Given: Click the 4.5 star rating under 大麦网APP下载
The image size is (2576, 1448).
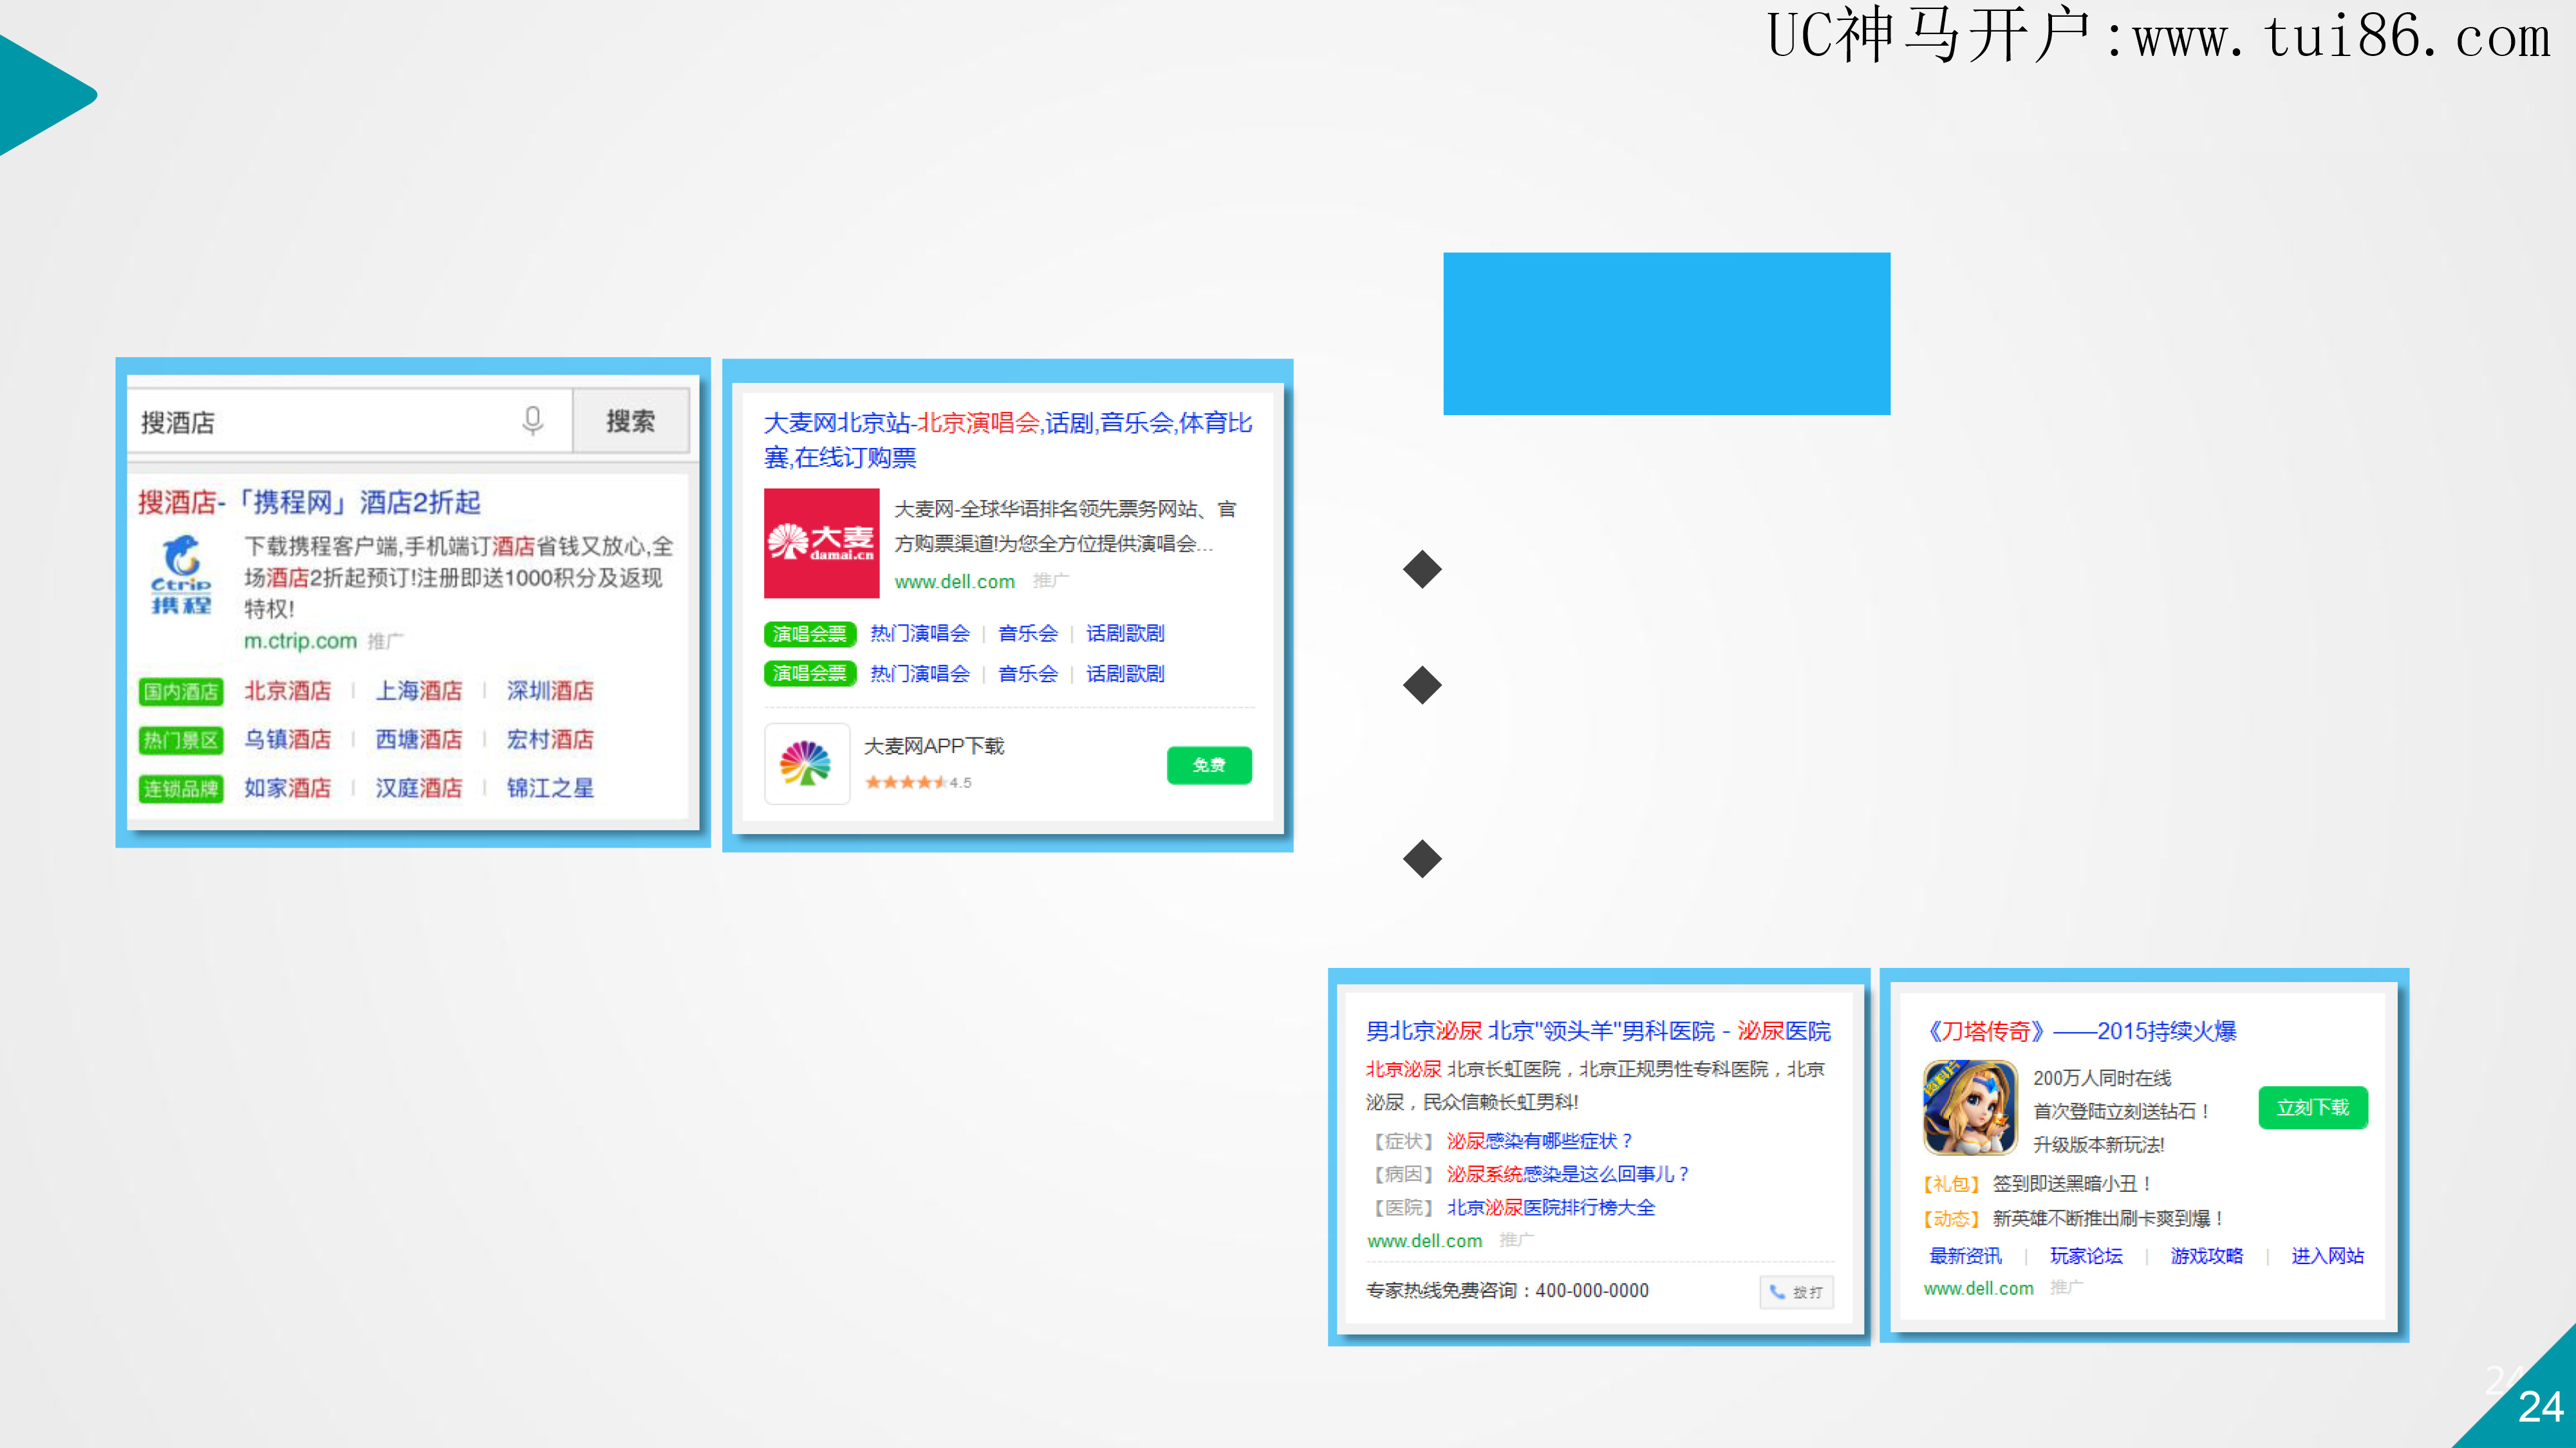Looking at the screenshot, I should 918,783.
